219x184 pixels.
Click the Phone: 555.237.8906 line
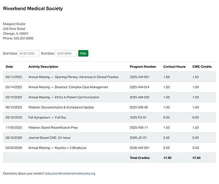click(18, 38)
